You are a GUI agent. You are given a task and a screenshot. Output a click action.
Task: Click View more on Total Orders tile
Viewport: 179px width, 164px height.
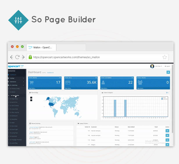click(x=32, y=88)
